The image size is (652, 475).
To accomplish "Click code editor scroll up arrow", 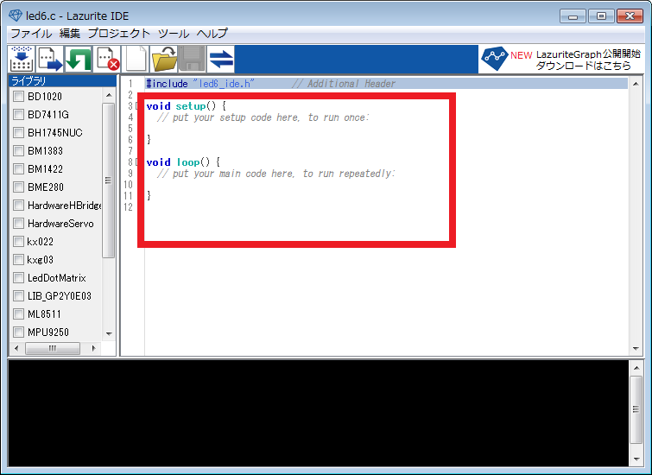I will (636, 84).
